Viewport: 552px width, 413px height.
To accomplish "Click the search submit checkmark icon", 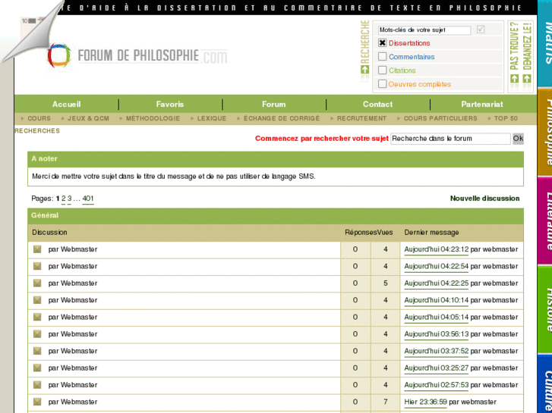I will 481,30.
